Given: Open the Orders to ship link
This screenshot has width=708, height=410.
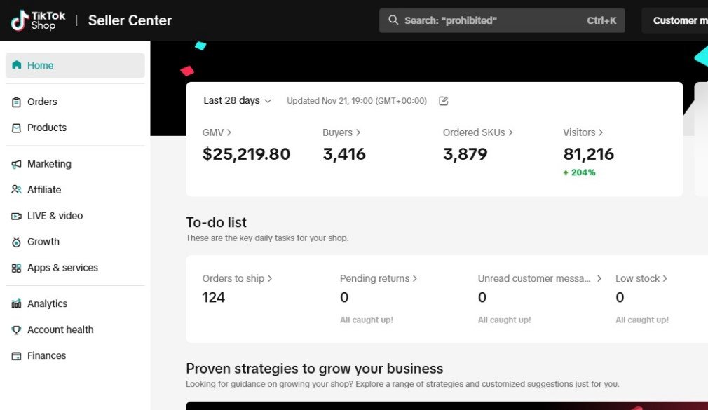Looking at the screenshot, I should [237, 278].
